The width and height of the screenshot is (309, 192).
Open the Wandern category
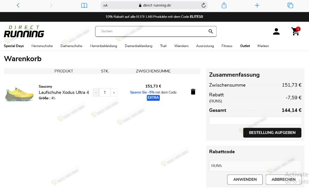181,46
